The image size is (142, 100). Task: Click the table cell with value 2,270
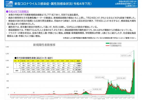coord(43,68)
